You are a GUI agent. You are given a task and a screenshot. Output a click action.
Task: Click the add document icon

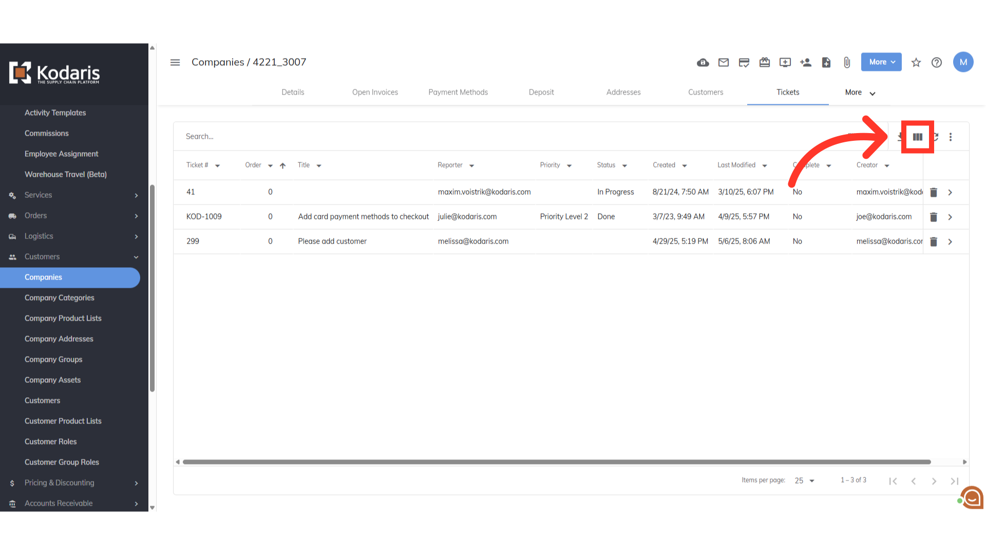click(x=826, y=63)
